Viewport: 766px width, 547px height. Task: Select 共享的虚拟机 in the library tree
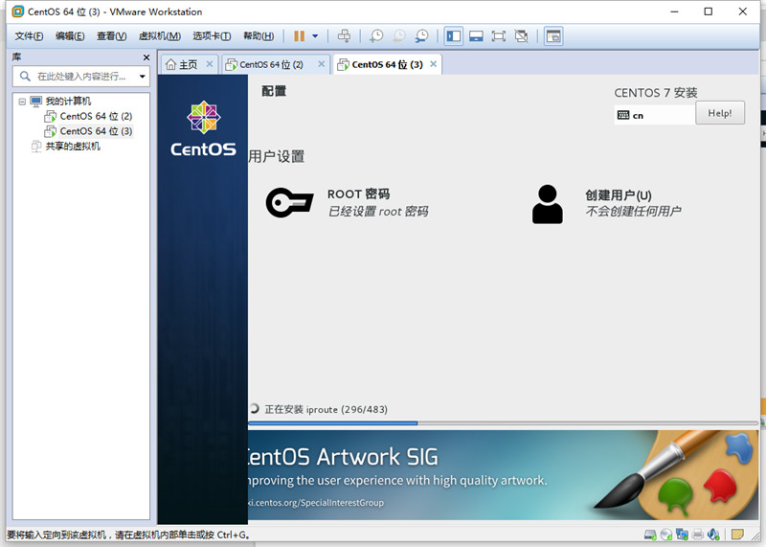point(73,147)
